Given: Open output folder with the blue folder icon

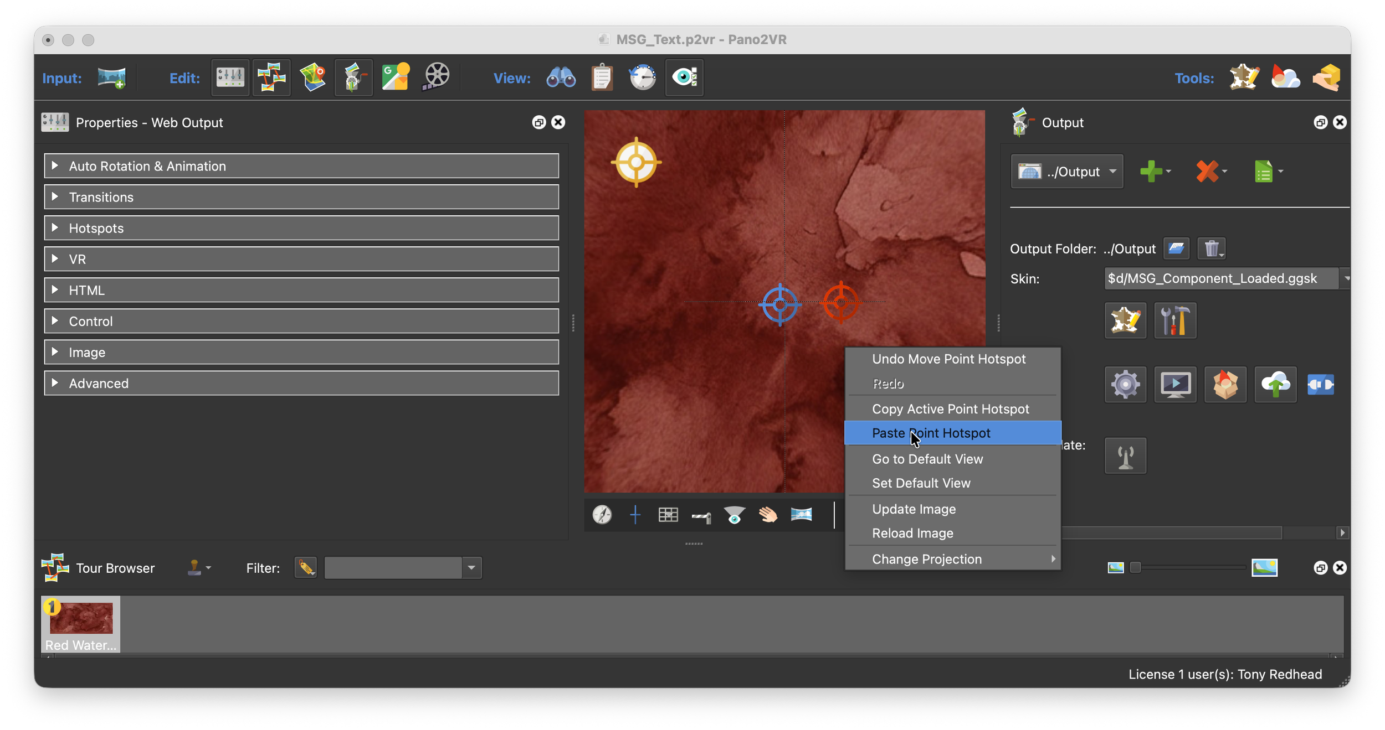Looking at the screenshot, I should click(x=1177, y=248).
